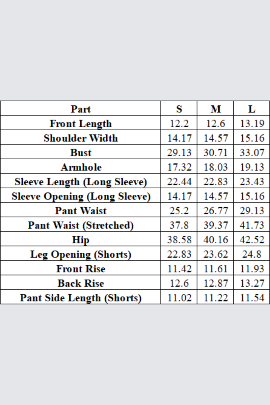Click the Pant Waist value for size S
Image resolution: width=270 pixels, height=405 pixels.
179,211
